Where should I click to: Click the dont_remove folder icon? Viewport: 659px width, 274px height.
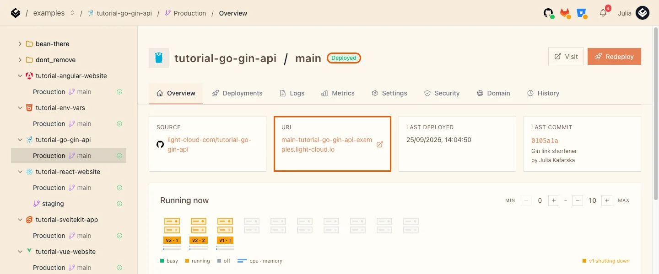point(29,60)
